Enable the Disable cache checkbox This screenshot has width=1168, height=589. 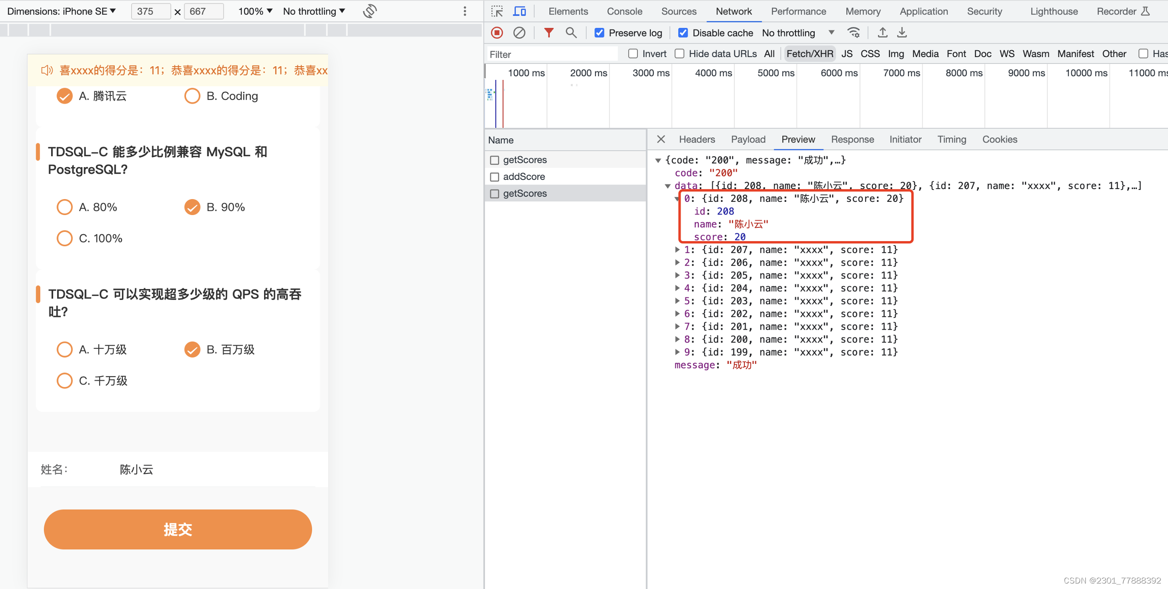pos(682,32)
